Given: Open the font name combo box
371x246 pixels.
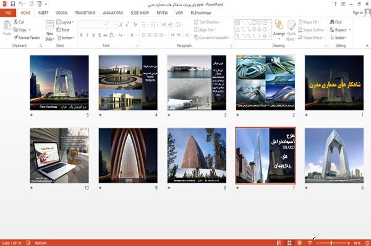Looking at the screenshot, I should (x=93, y=25).
